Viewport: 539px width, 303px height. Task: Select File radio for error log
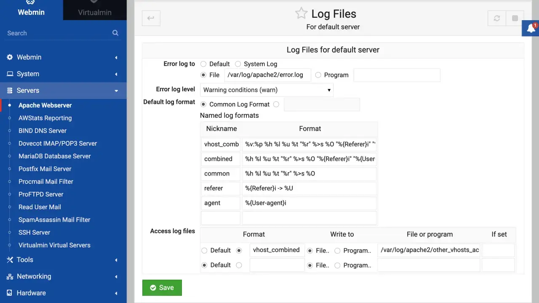203,75
